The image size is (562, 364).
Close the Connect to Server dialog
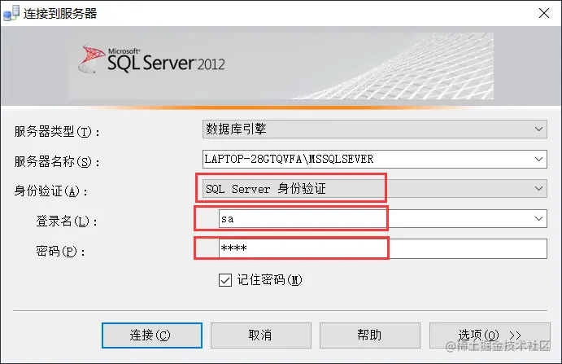coord(544,13)
